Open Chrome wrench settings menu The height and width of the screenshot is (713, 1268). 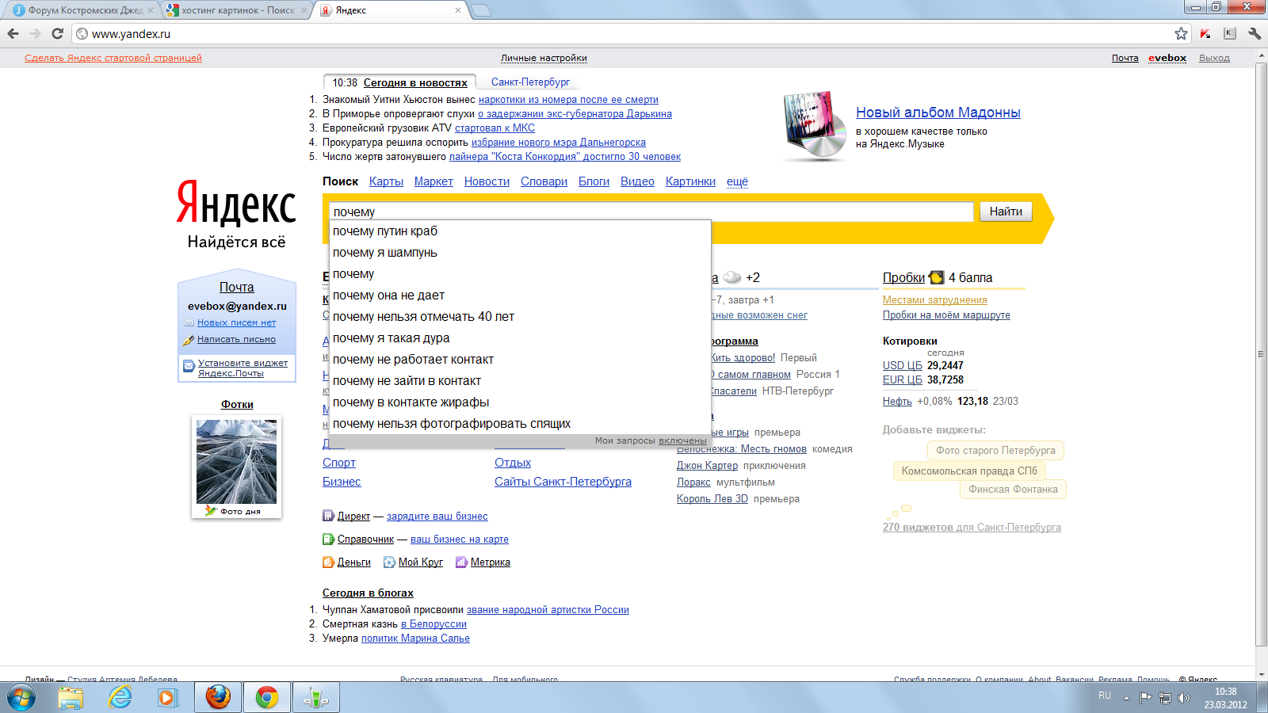(1254, 33)
